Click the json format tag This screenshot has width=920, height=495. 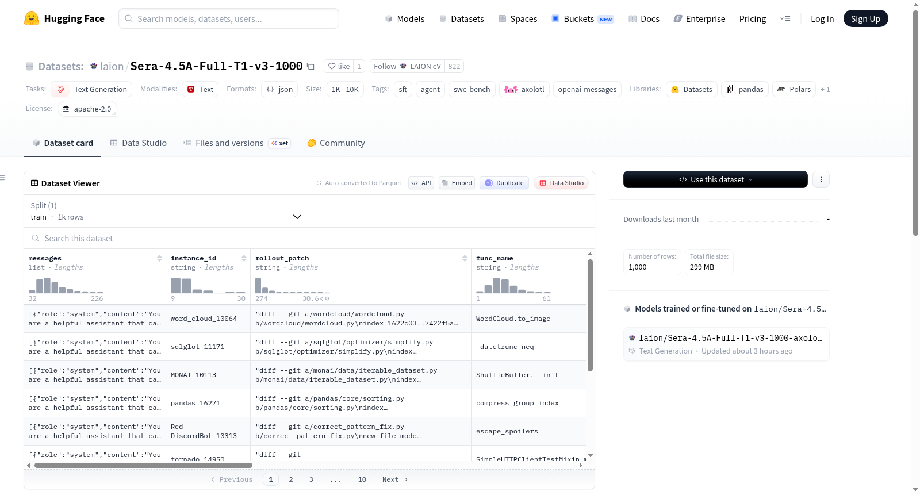click(x=279, y=89)
